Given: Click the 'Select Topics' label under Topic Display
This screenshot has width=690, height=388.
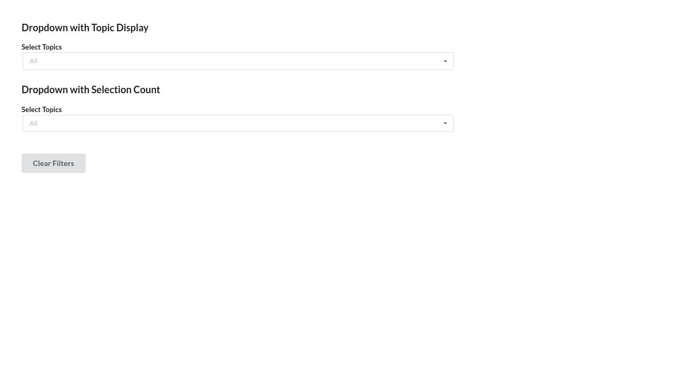Looking at the screenshot, I should click(x=42, y=47).
